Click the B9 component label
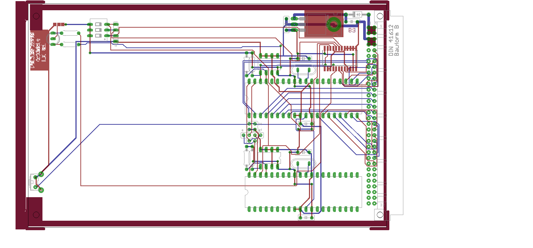 (x=352, y=30)
